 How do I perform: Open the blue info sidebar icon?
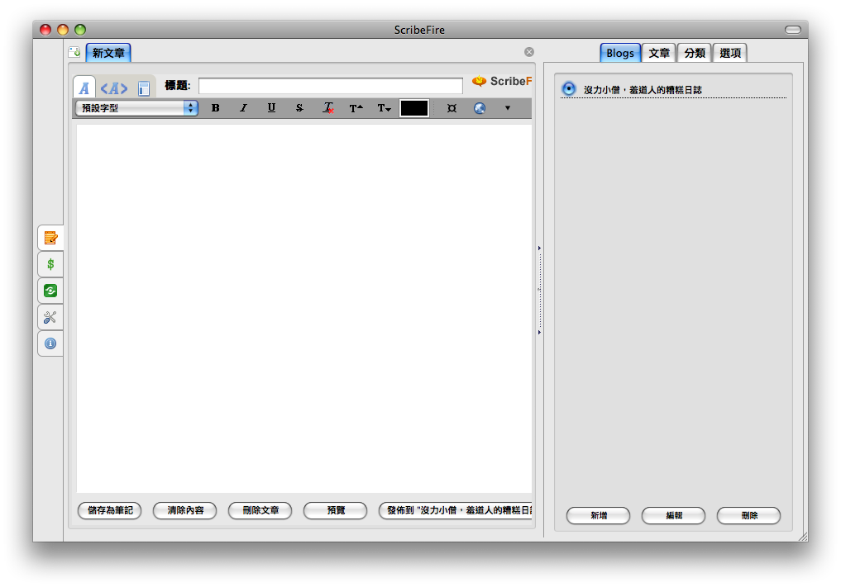point(50,343)
